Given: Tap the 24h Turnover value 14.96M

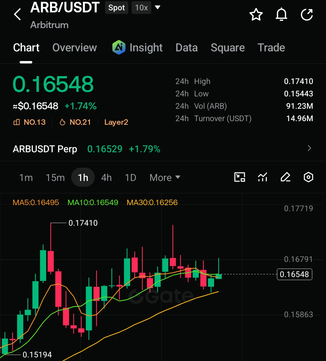Looking at the screenshot, I should (x=299, y=118).
